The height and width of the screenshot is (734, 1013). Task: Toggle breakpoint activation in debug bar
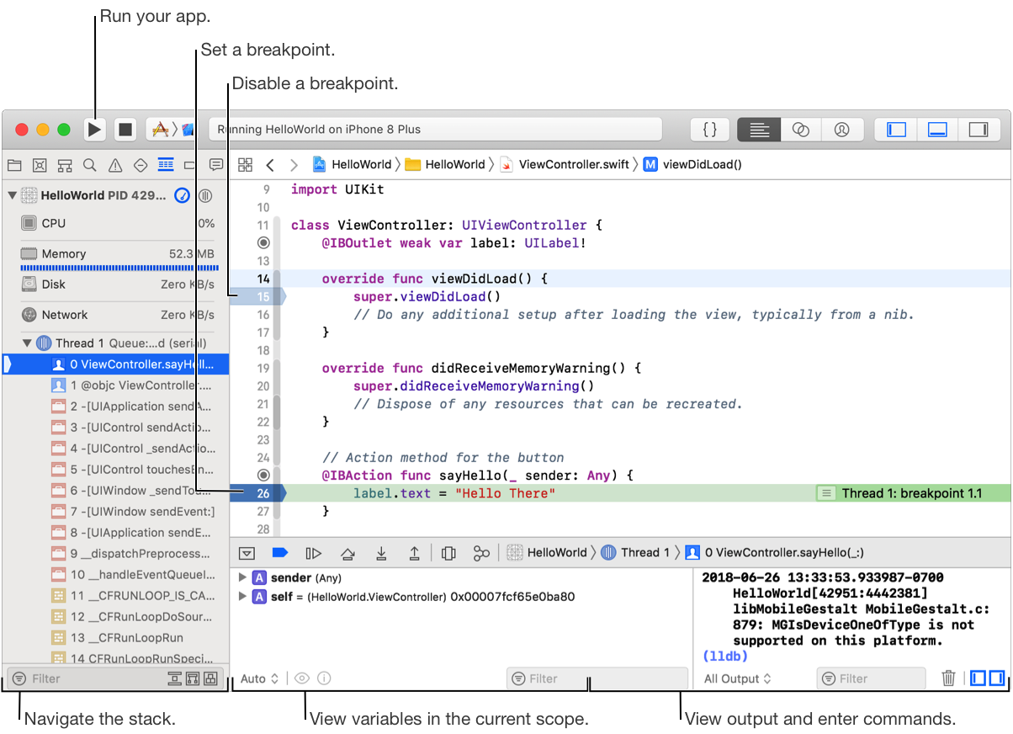coord(280,553)
